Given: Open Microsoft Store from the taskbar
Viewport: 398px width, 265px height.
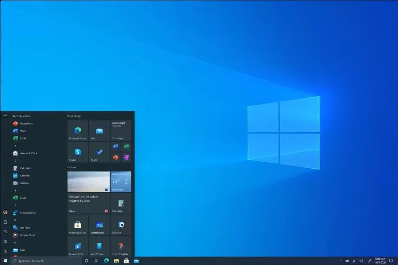Looking at the screenshot, I should click(126, 261).
